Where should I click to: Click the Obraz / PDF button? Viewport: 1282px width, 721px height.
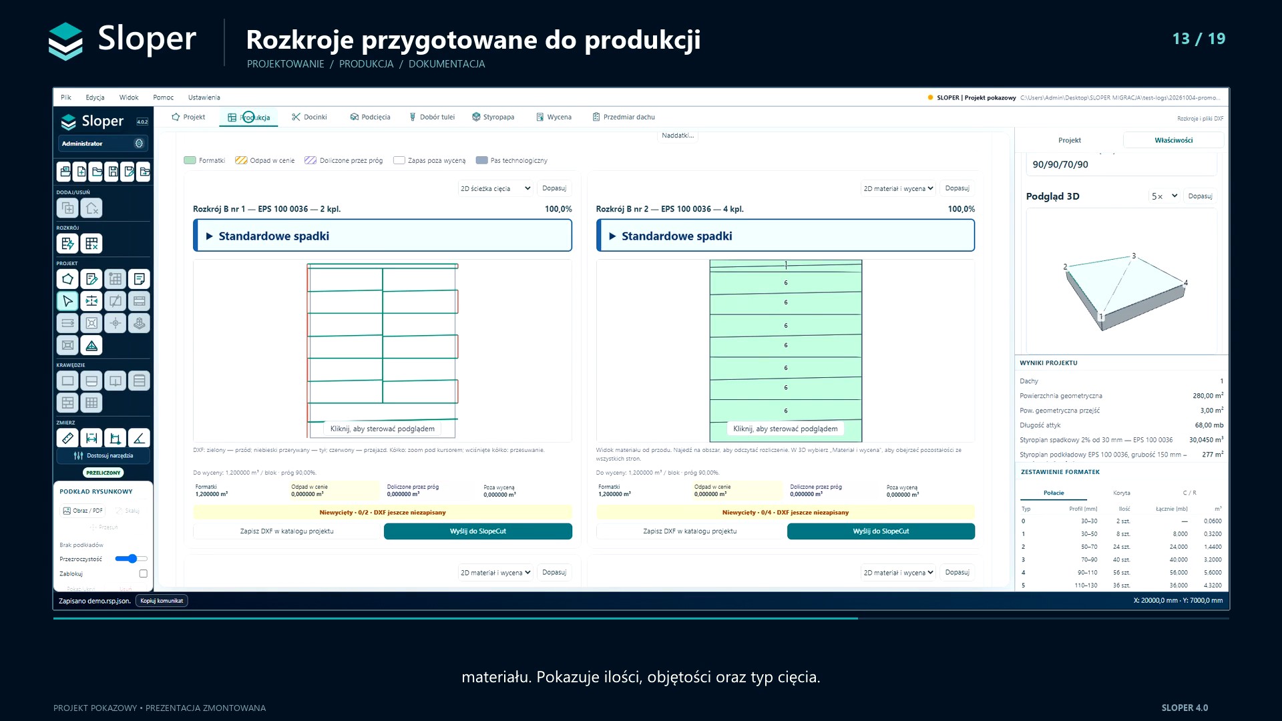pyautogui.click(x=83, y=511)
